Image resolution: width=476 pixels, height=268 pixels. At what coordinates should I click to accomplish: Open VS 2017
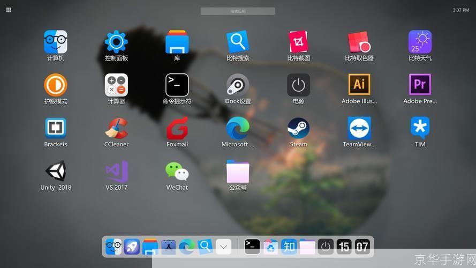pos(116,172)
